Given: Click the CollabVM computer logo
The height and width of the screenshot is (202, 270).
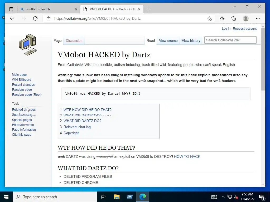Looking at the screenshot, I should [x=28, y=45].
